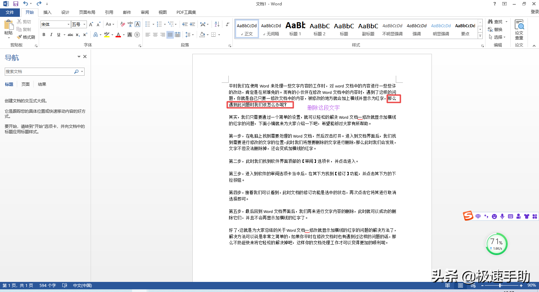Image resolution: width=539 pixels, height=292 pixels.
Task: Open the paste options dropdown under 粘贴
Action: click(x=9, y=38)
